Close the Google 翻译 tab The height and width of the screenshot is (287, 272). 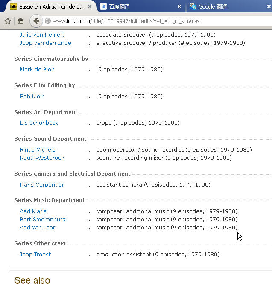click(269, 6)
